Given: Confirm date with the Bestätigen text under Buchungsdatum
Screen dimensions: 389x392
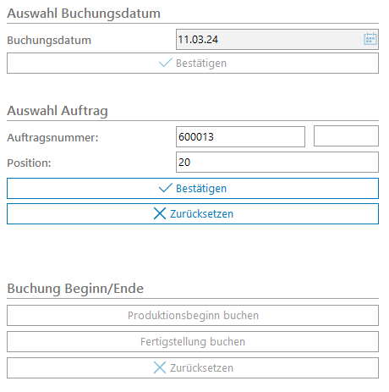Looking at the screenshot, I should point(201,63).
